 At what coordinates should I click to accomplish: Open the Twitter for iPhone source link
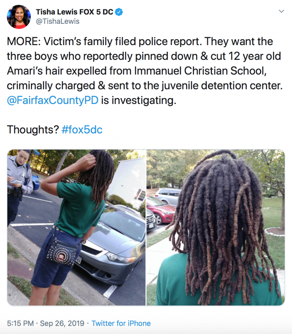click(121, 323)
